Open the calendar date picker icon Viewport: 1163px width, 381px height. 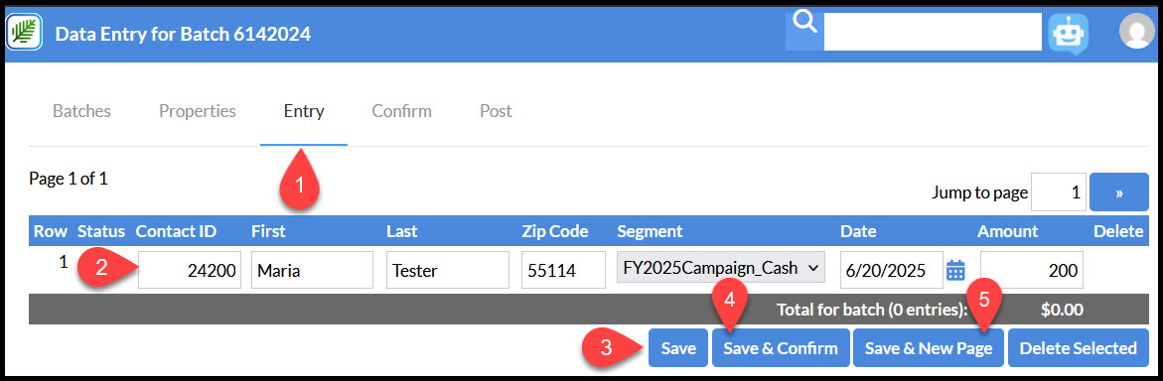pyautogui.click(x=955, y=271)
